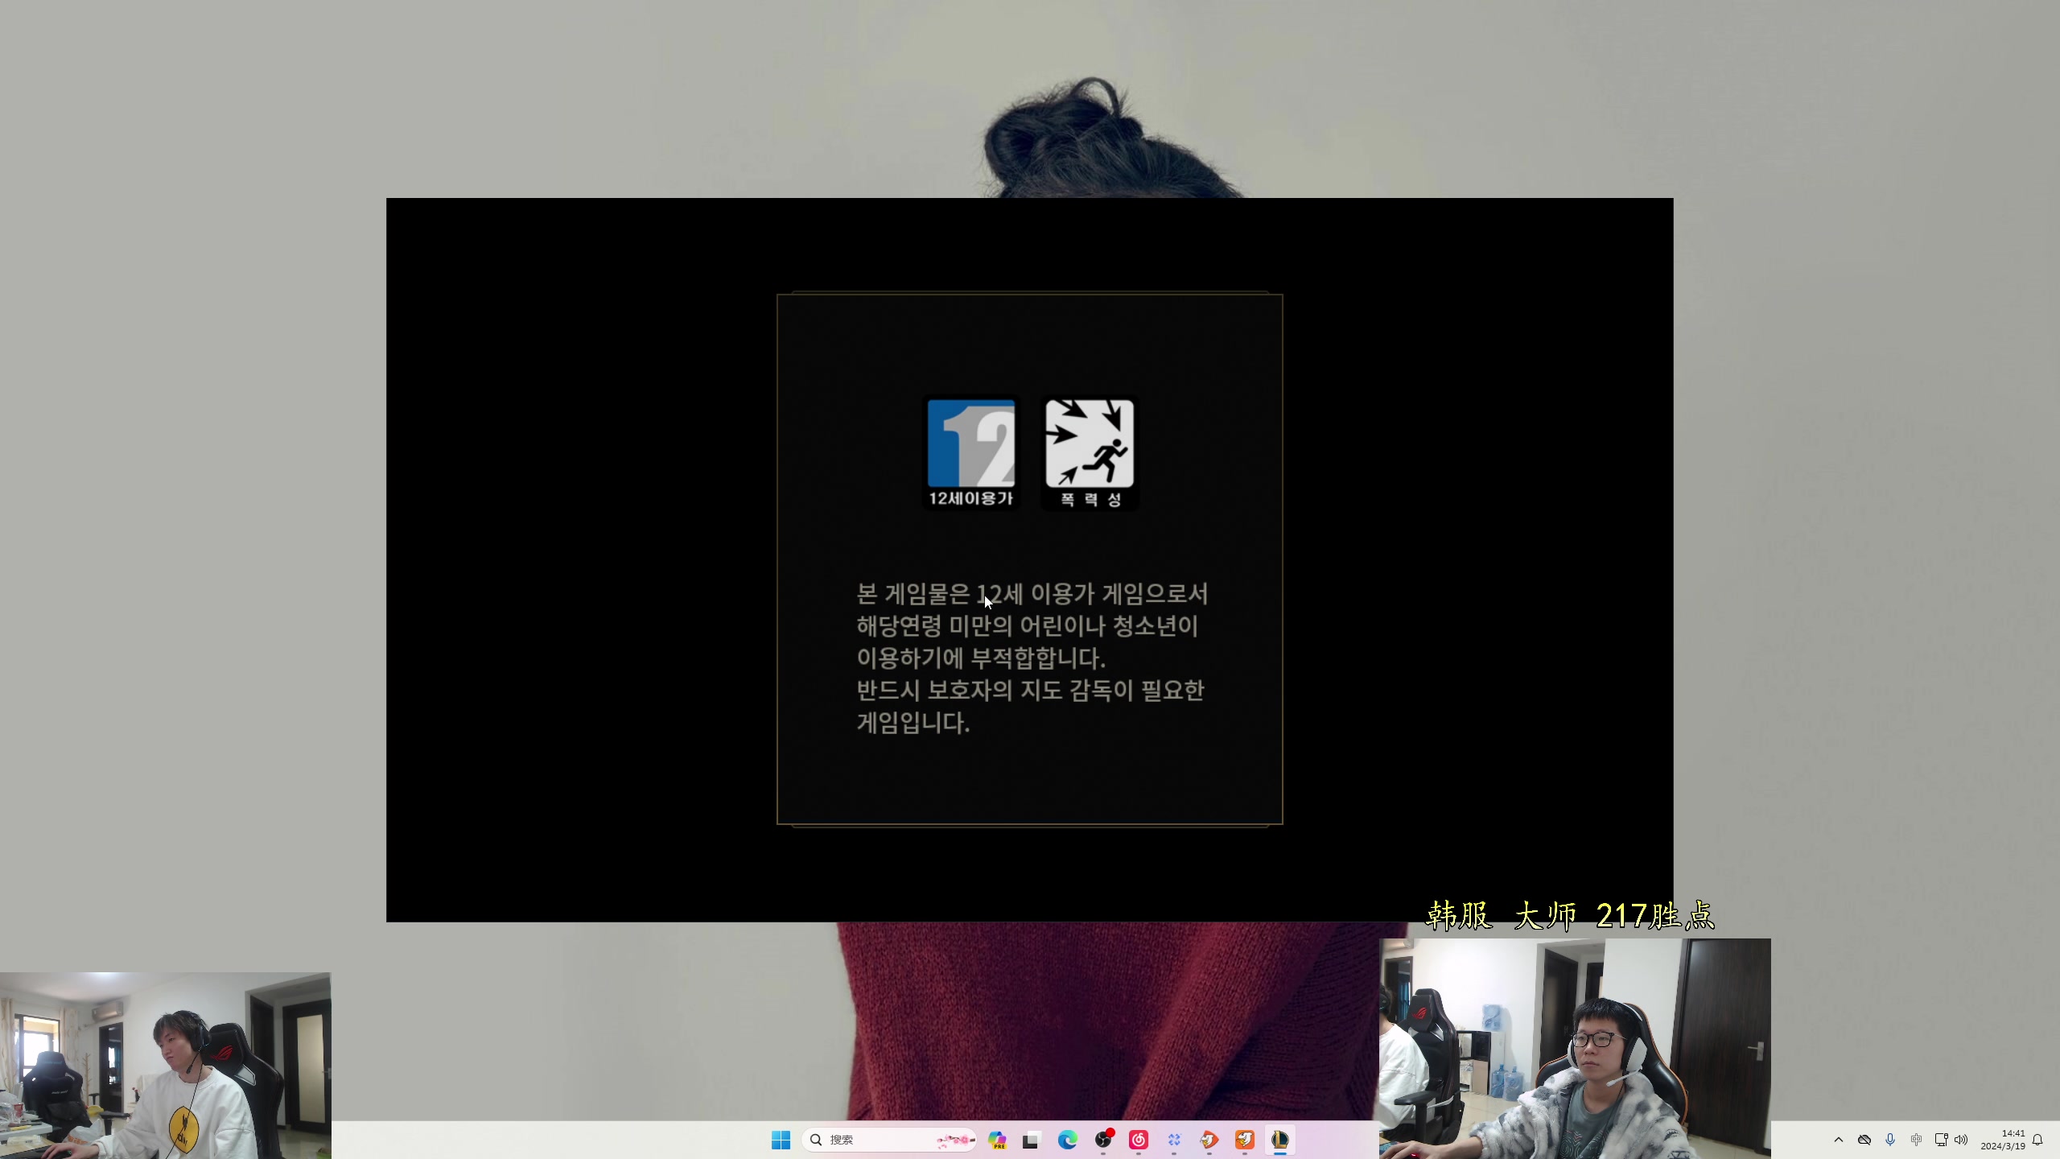Open the notification bell

click(2037, 1140)
